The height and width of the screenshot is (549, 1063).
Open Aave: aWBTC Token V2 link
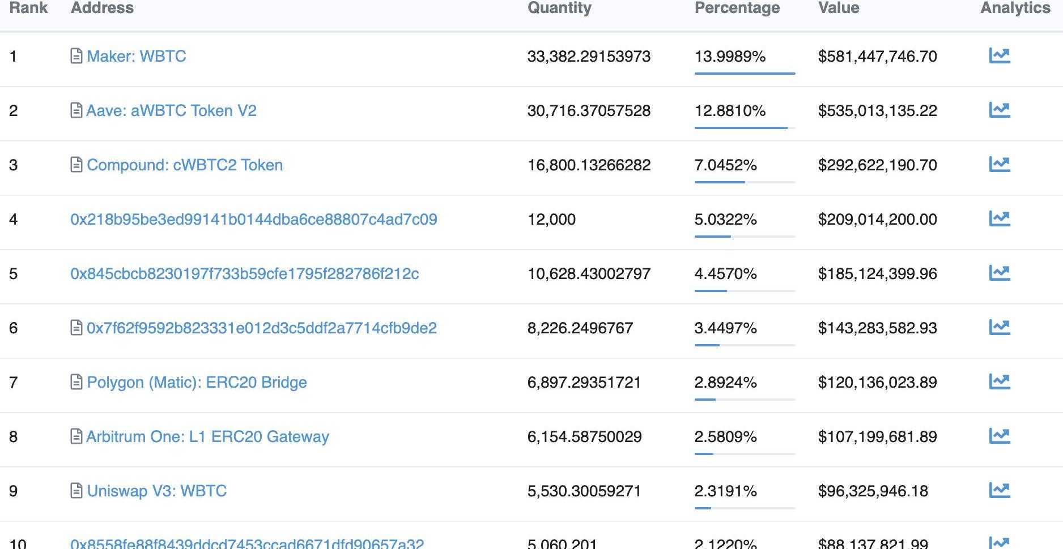pos(171,110)
